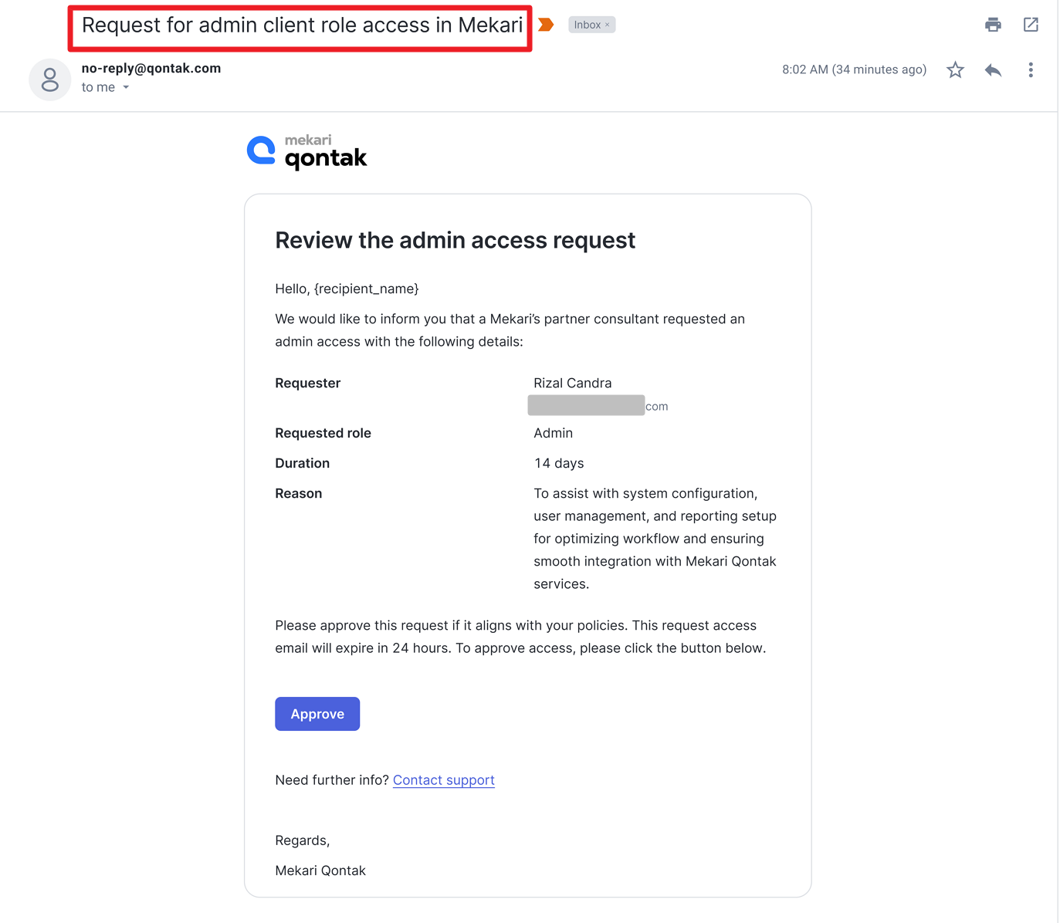Click the "Review the admin access request" heading

455,241
